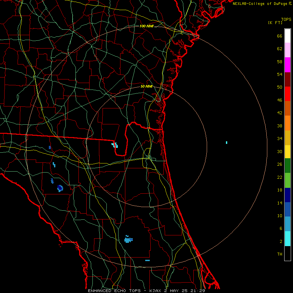Click the magenta legend swatch
293x293 pixels.
click(x=287, y=65)
